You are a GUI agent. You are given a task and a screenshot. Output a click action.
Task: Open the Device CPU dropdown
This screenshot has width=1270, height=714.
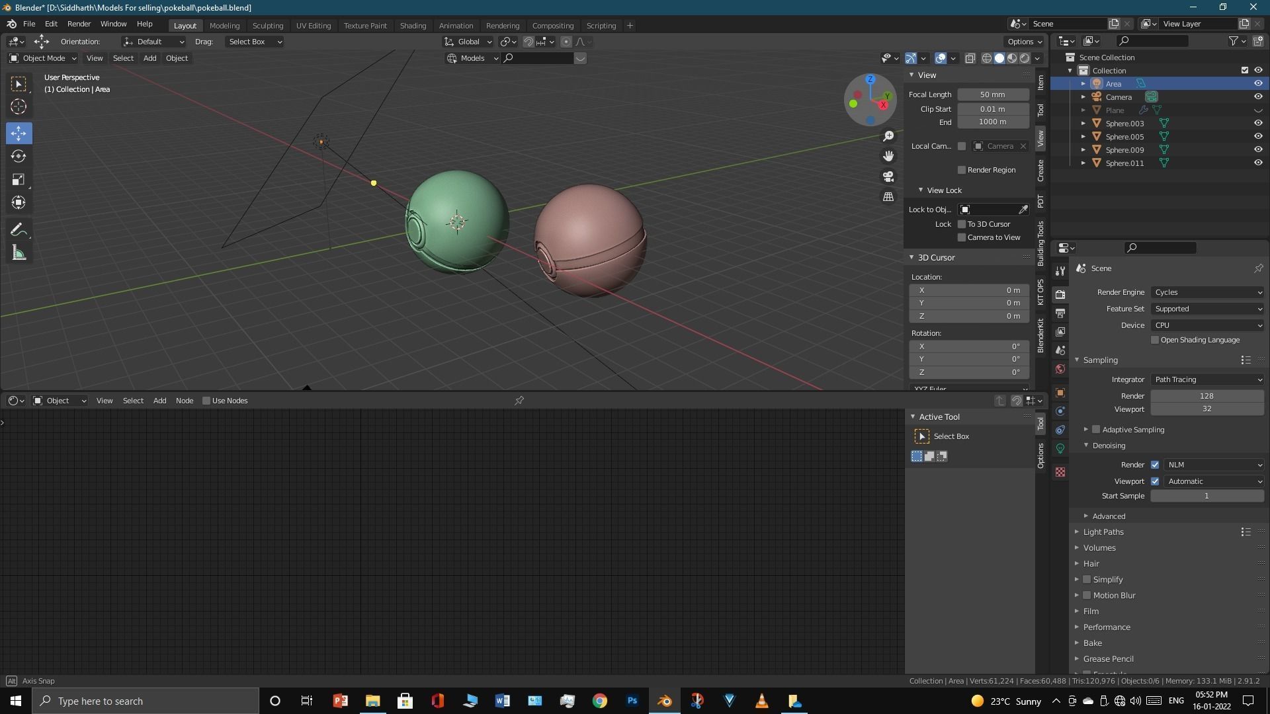(x=1207, y=325)
